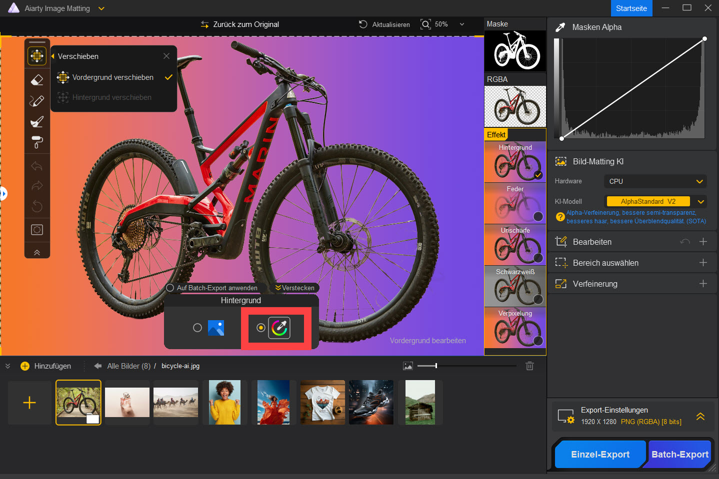The image size is (719, 479).
Task: Open the 50% zoom dropdown
Action: [x=461, y=24]
